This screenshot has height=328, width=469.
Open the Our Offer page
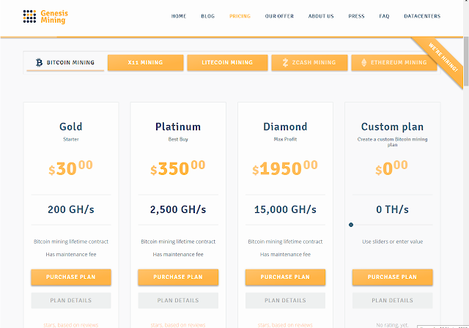pos(279,16)
